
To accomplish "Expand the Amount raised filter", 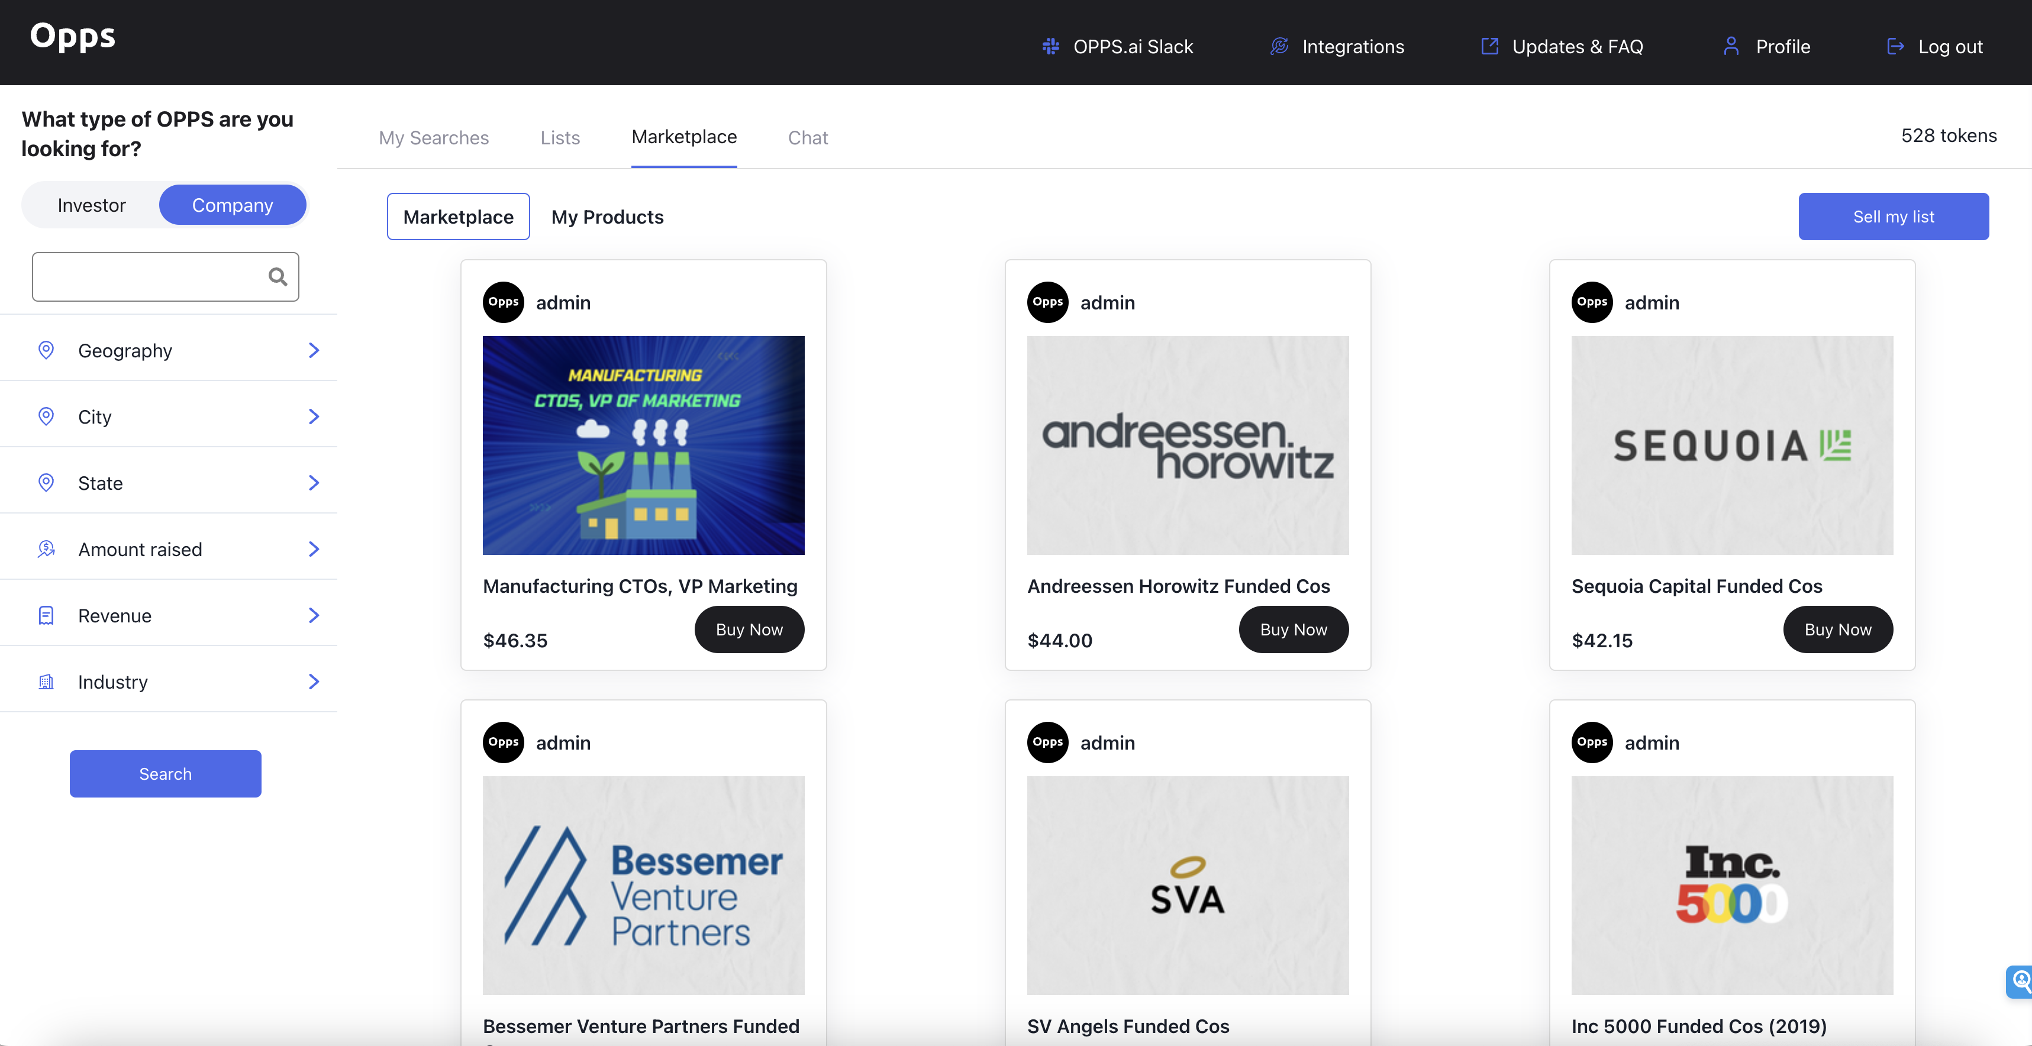I will point(314,548).
